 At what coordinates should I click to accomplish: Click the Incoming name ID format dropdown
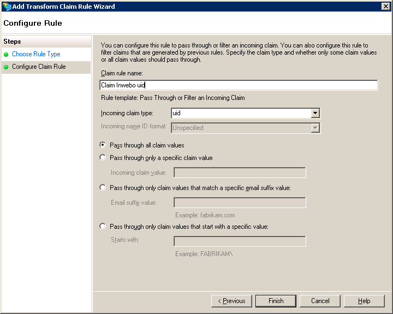245,128
